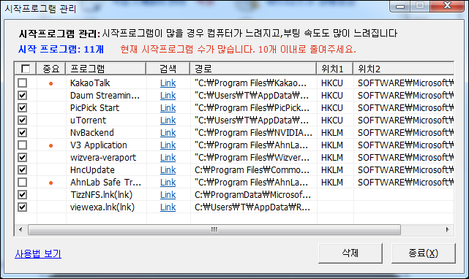Click the AhnLab Safe Tr... importance dot

pos(50,183)
